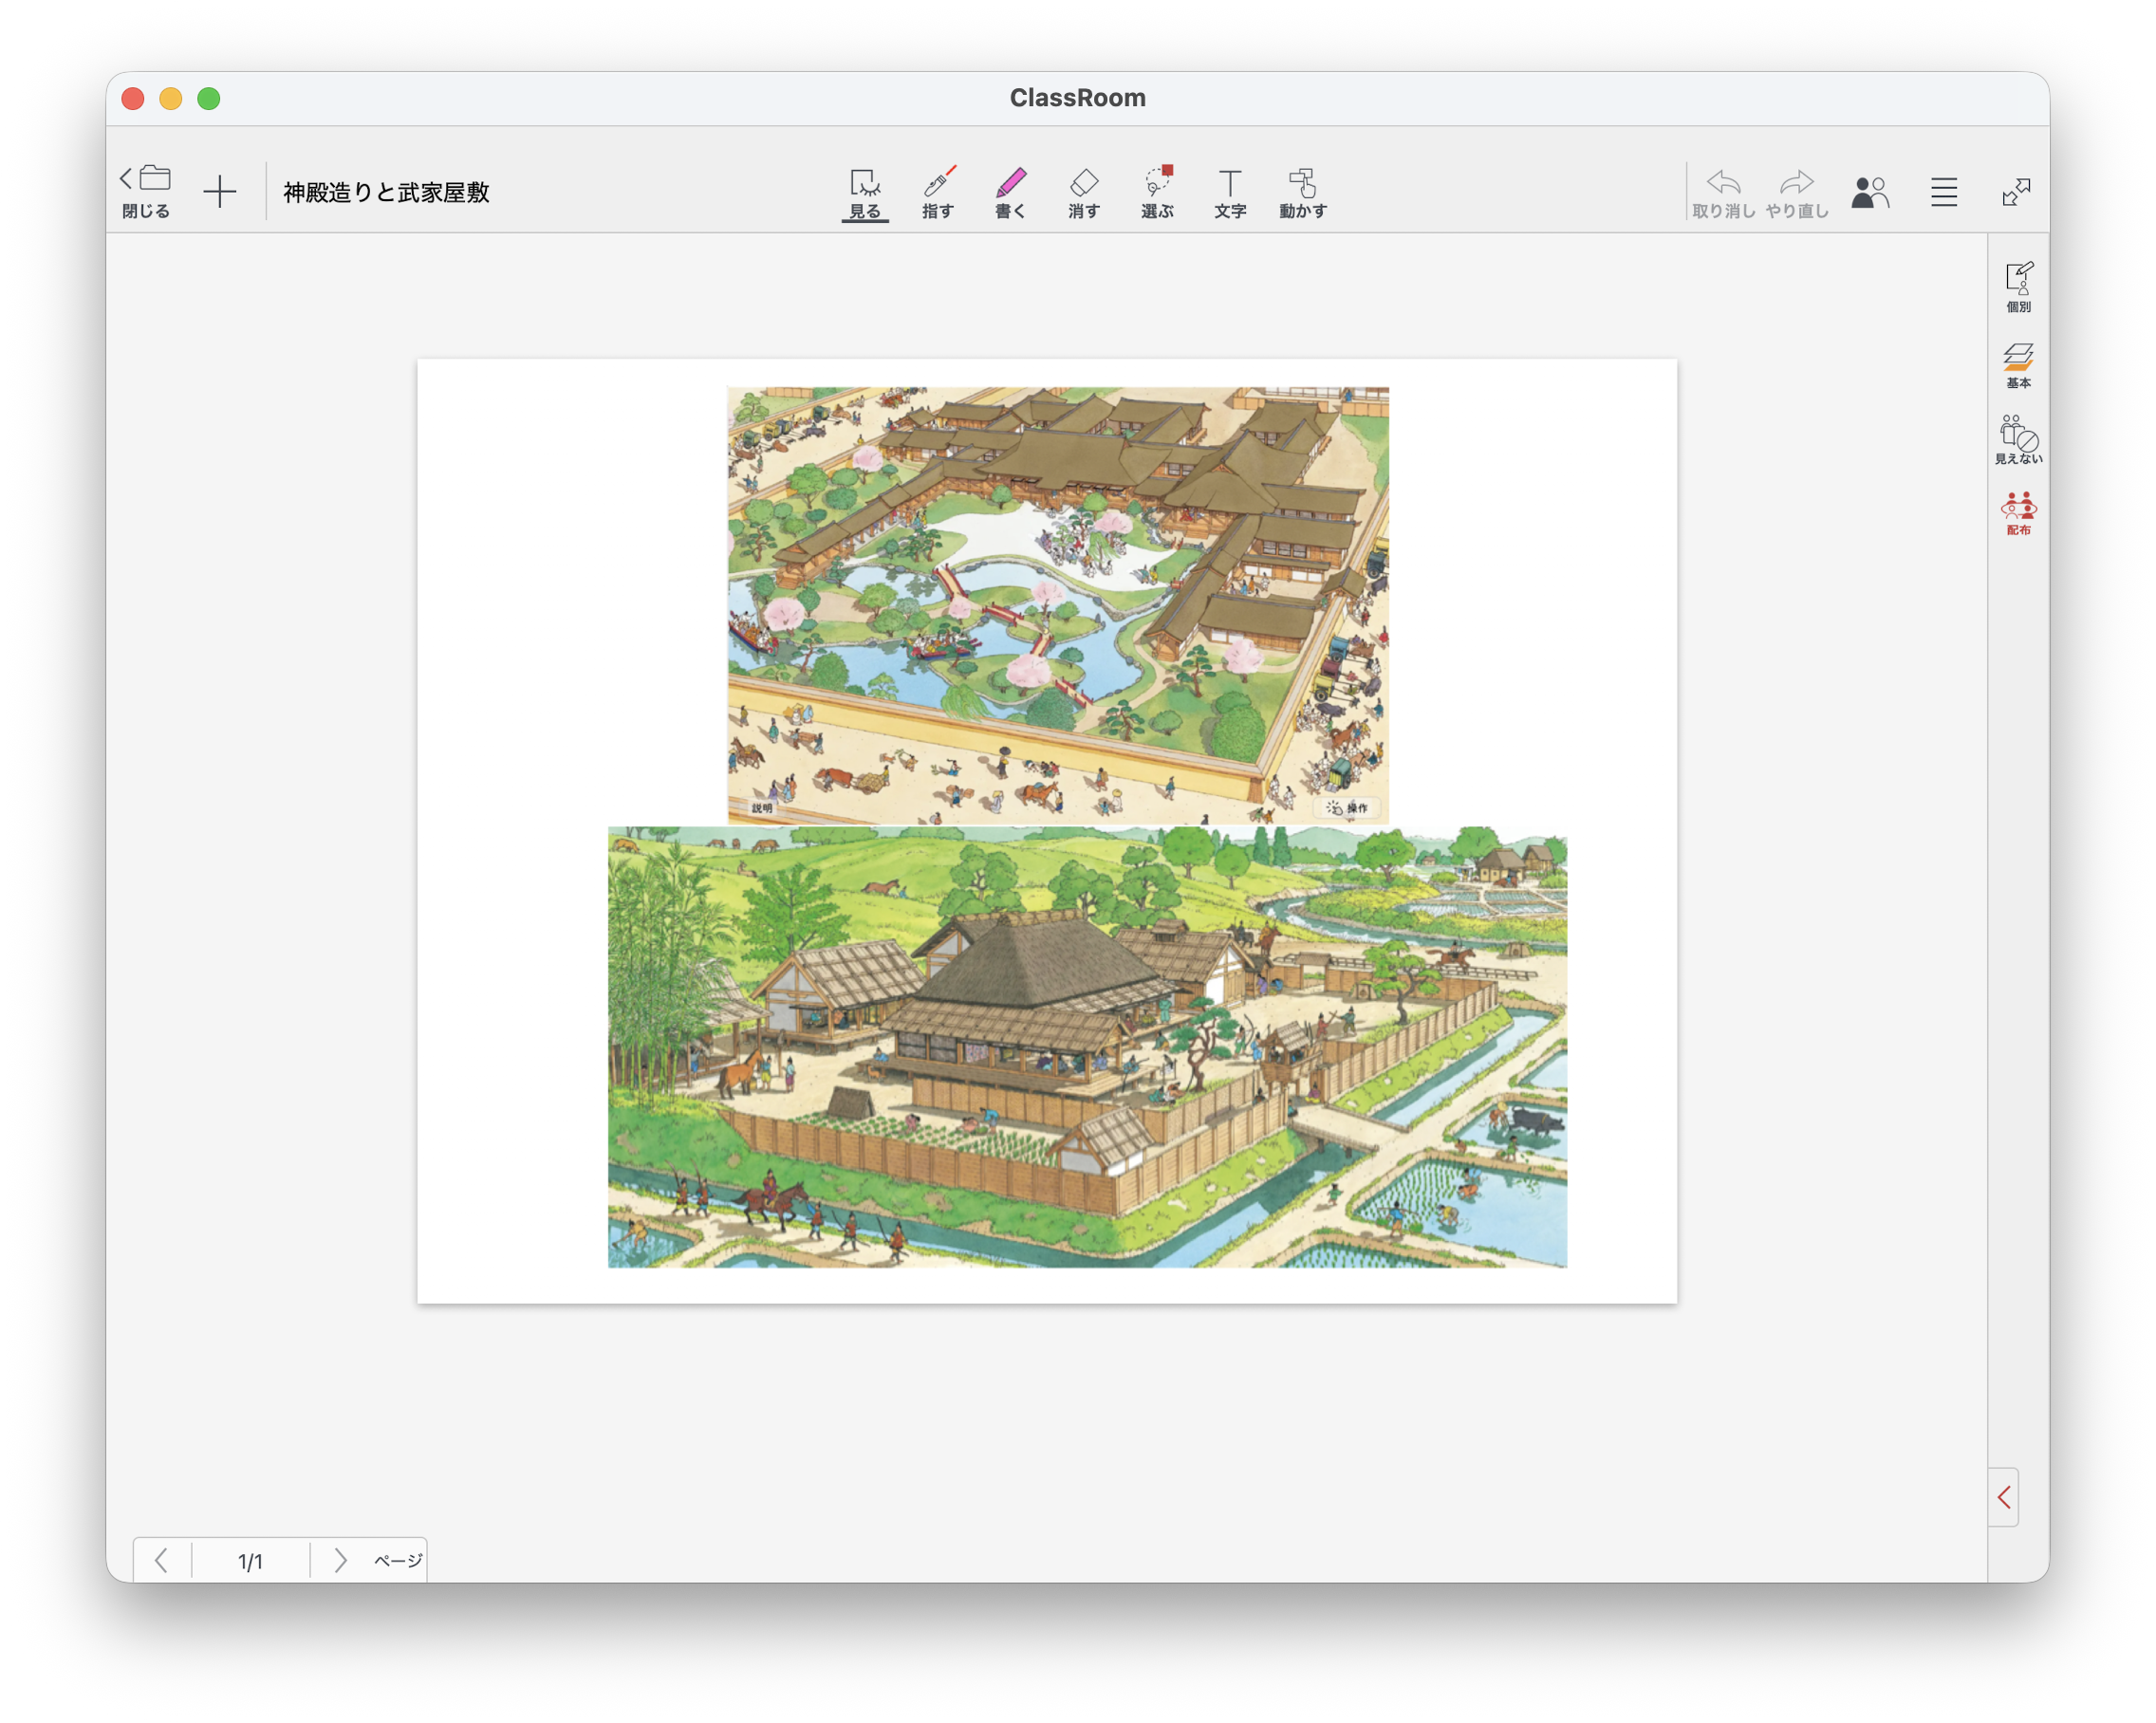Toggle the 見えない hide-screen option

coord(2018,440)
